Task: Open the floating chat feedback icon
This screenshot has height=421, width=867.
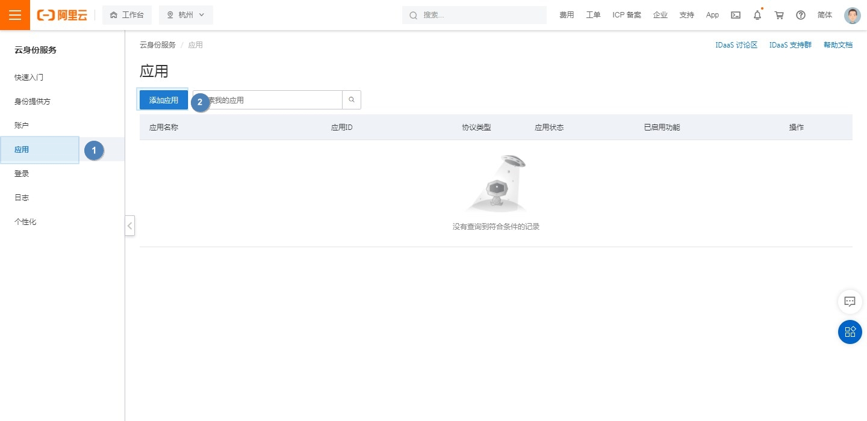Action: click(x=850, y=302)
